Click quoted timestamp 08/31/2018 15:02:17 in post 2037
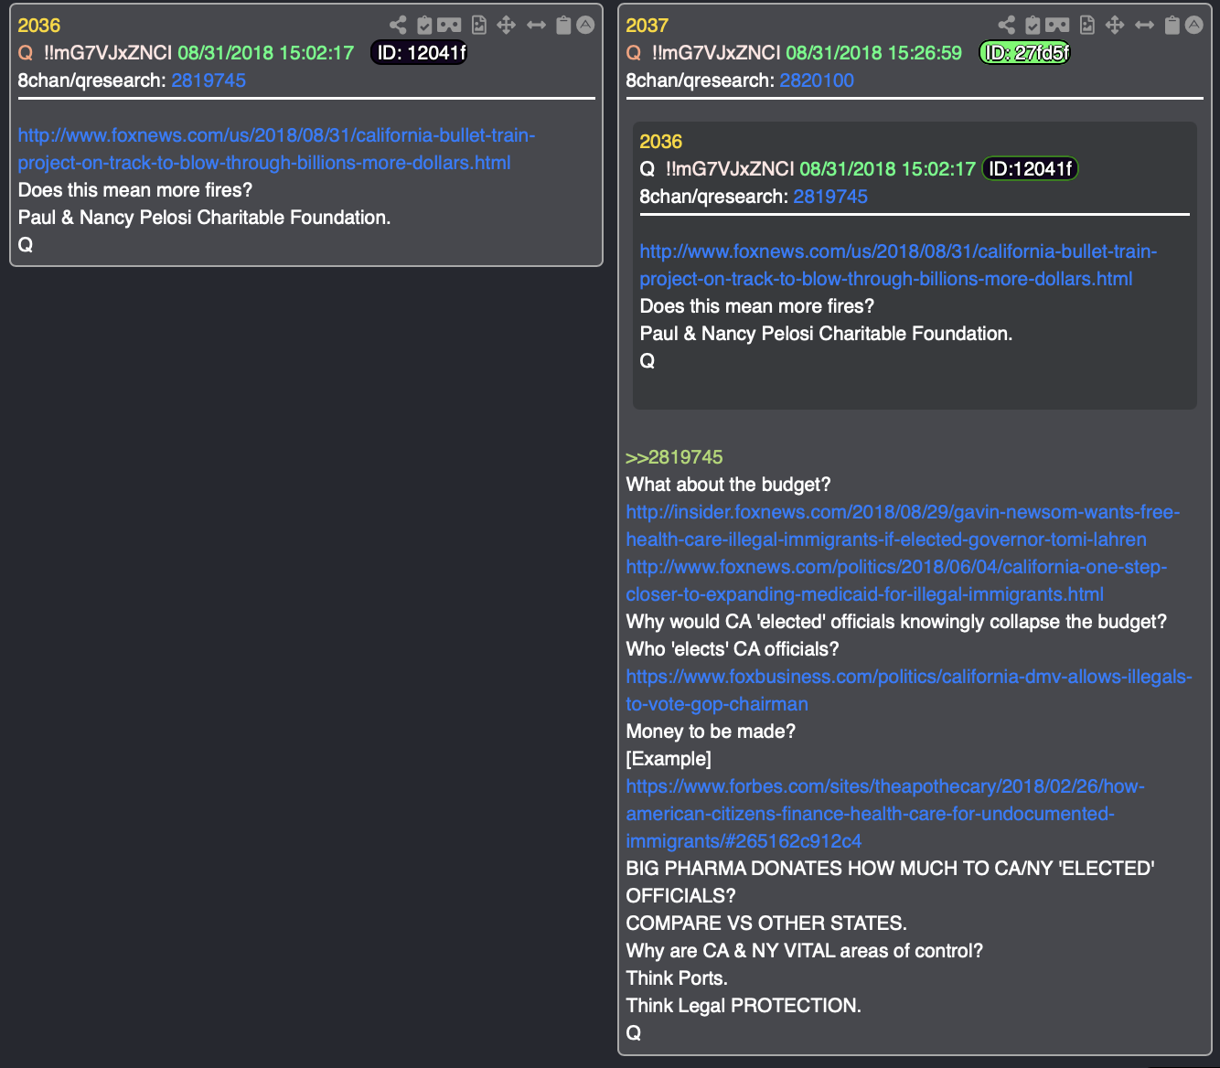This screenshot has width=1220, height=1068. (887, 169)
